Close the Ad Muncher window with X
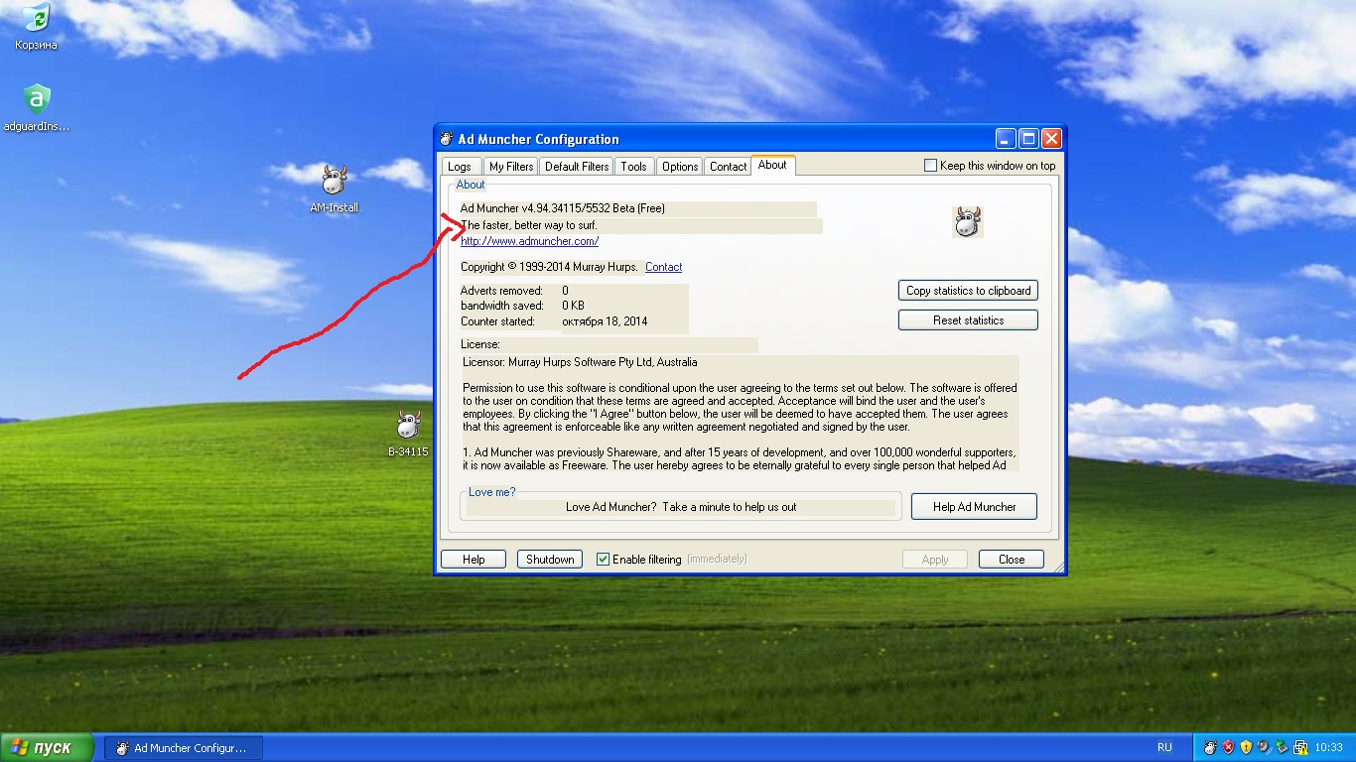Image resolution: width=1356 pixels, height=762 pixels. tap(1051, 139)
